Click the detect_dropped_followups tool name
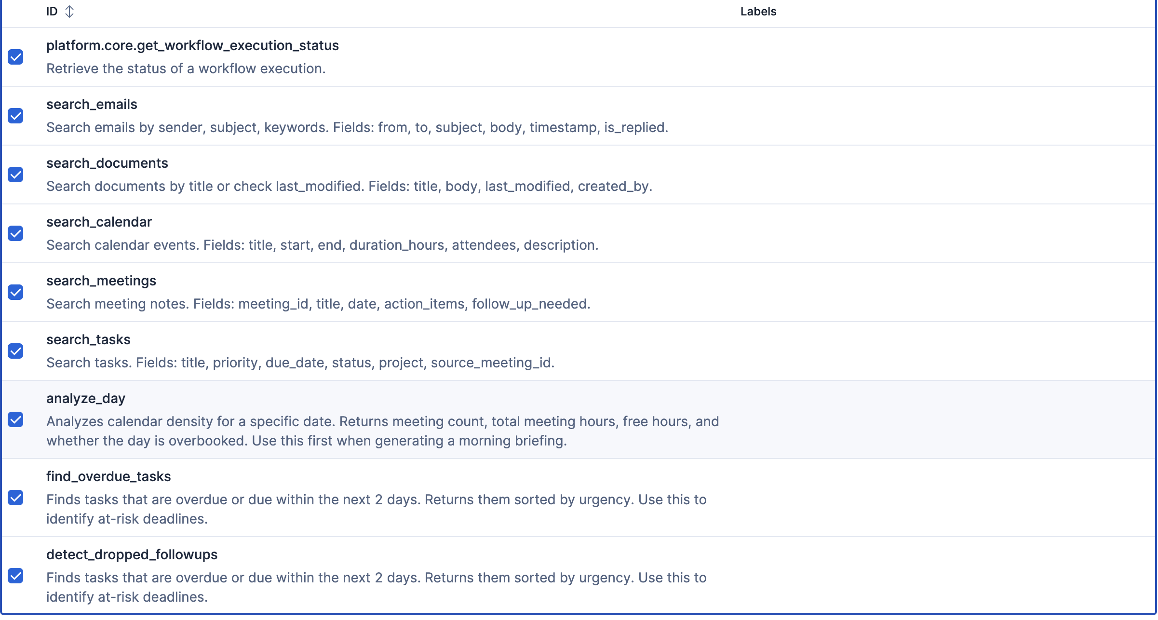Screen dimensions: 1158x620 tap(132, 554)
